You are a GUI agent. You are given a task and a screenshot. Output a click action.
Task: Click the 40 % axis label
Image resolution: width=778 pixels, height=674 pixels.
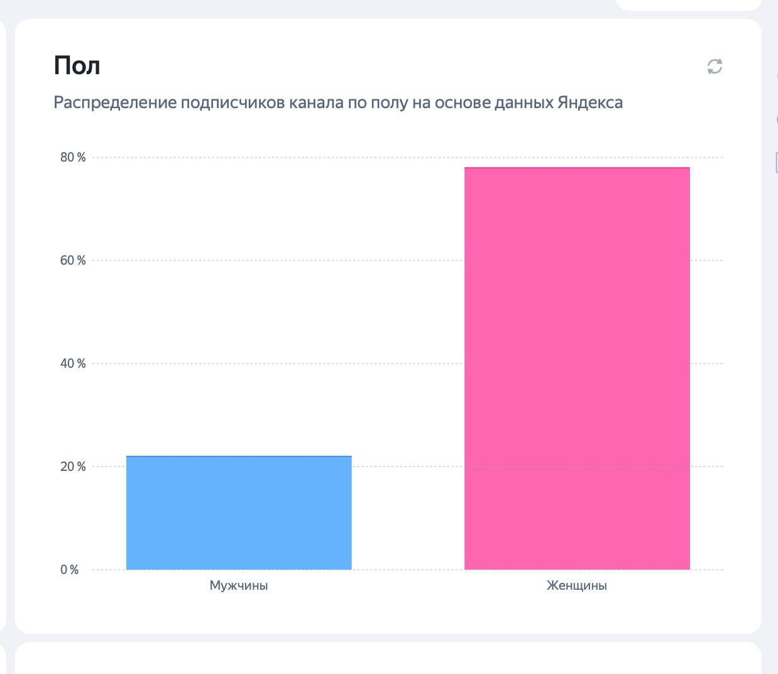point(73,363)
